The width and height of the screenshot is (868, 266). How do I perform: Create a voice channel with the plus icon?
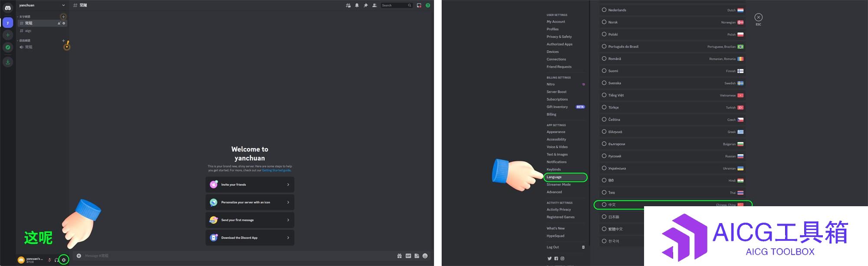click(x=63, y=41)
